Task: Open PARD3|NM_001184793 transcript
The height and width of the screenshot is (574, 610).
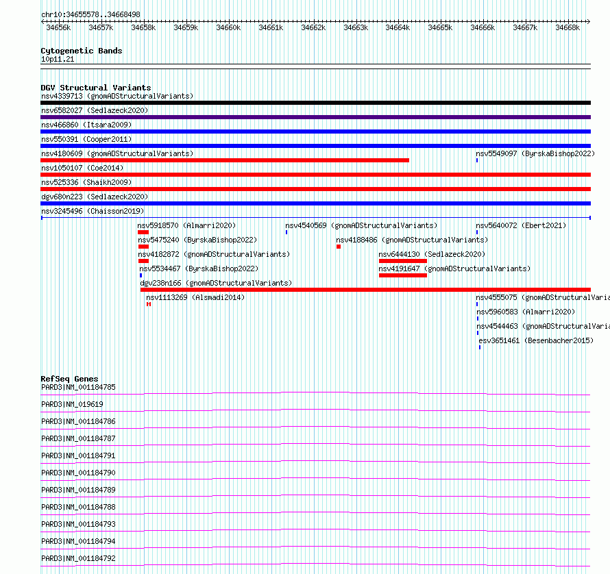Action: [78, 524]
